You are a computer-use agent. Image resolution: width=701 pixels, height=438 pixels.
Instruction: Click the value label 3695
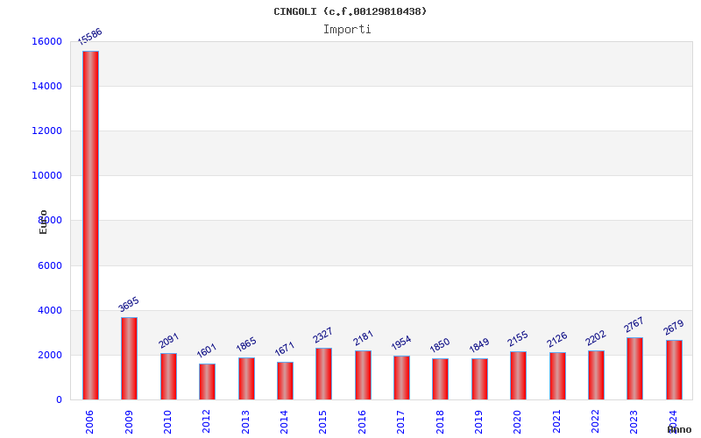coord(129,304)
